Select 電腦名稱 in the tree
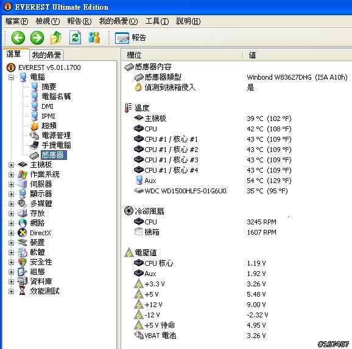Image resolution: width=352 pixels, height=349 pixels. 56,97
